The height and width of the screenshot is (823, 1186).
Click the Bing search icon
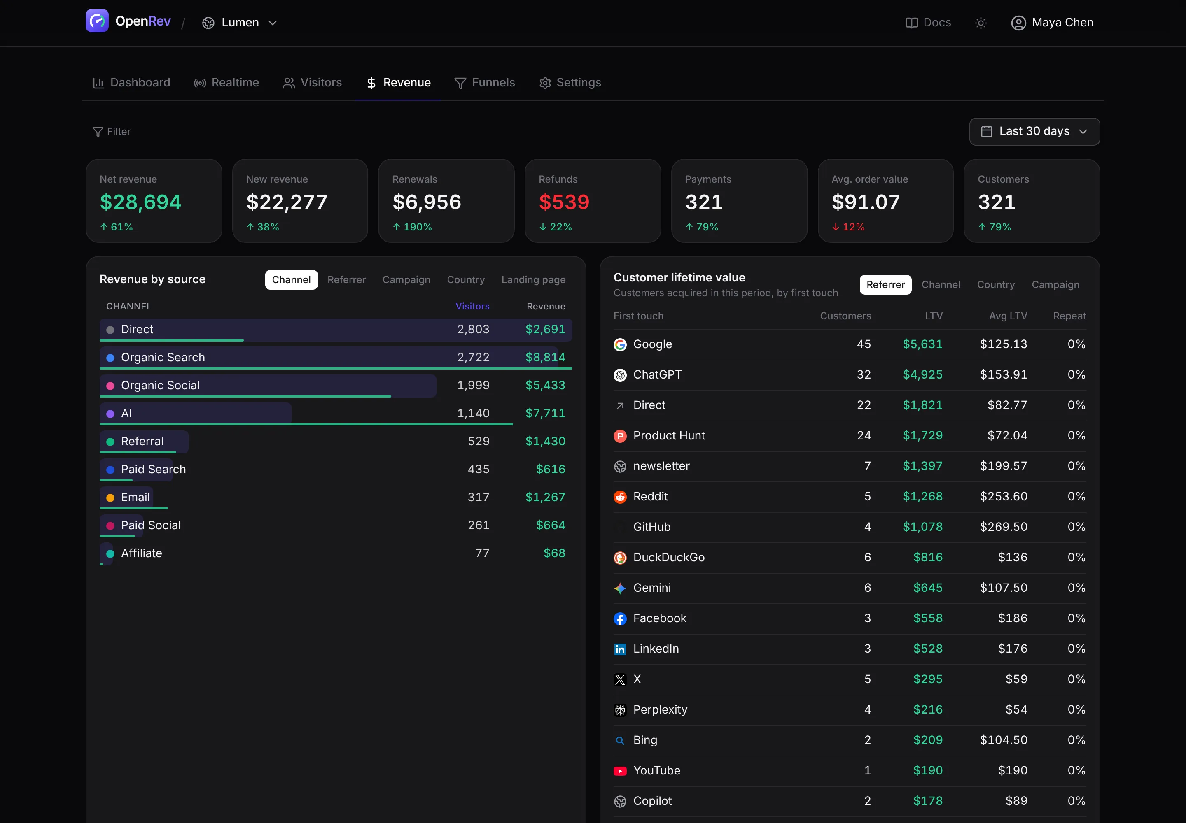(x=620, y=740)
